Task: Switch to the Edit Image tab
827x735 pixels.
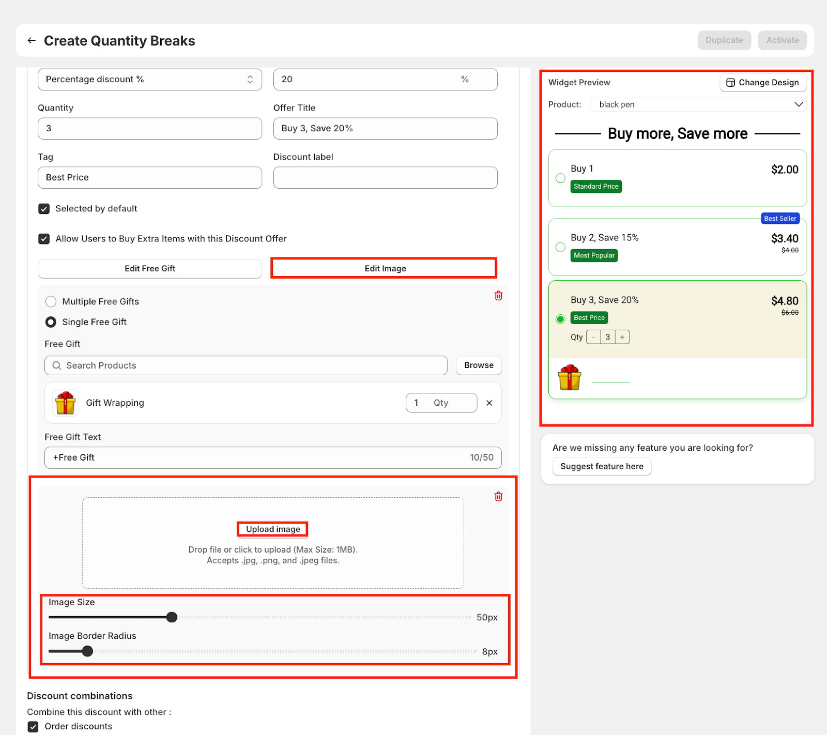Action: tap(384, 268)
